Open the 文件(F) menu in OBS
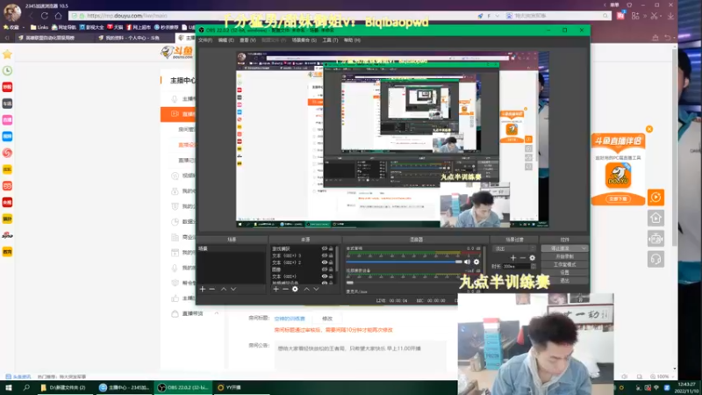The height and width of the screenshot is (395, 702). [205, 40]
